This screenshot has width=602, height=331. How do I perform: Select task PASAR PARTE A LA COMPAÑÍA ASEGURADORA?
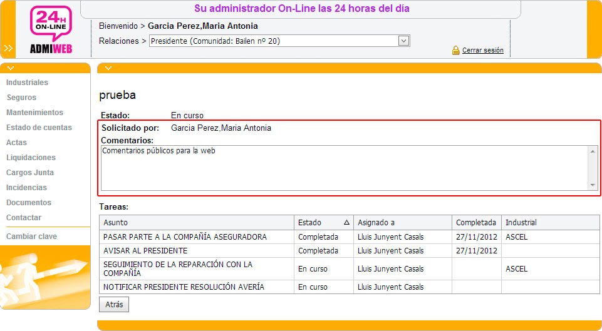185,237
